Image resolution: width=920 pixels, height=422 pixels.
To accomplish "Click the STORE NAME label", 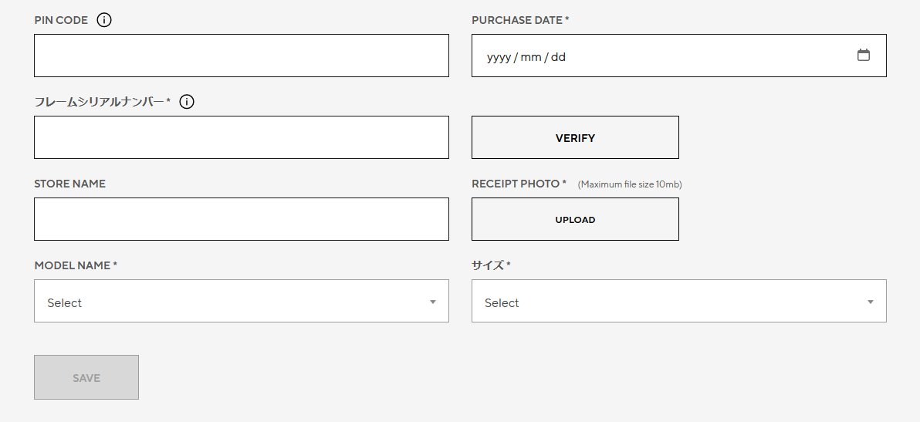I will coord(69,184).
